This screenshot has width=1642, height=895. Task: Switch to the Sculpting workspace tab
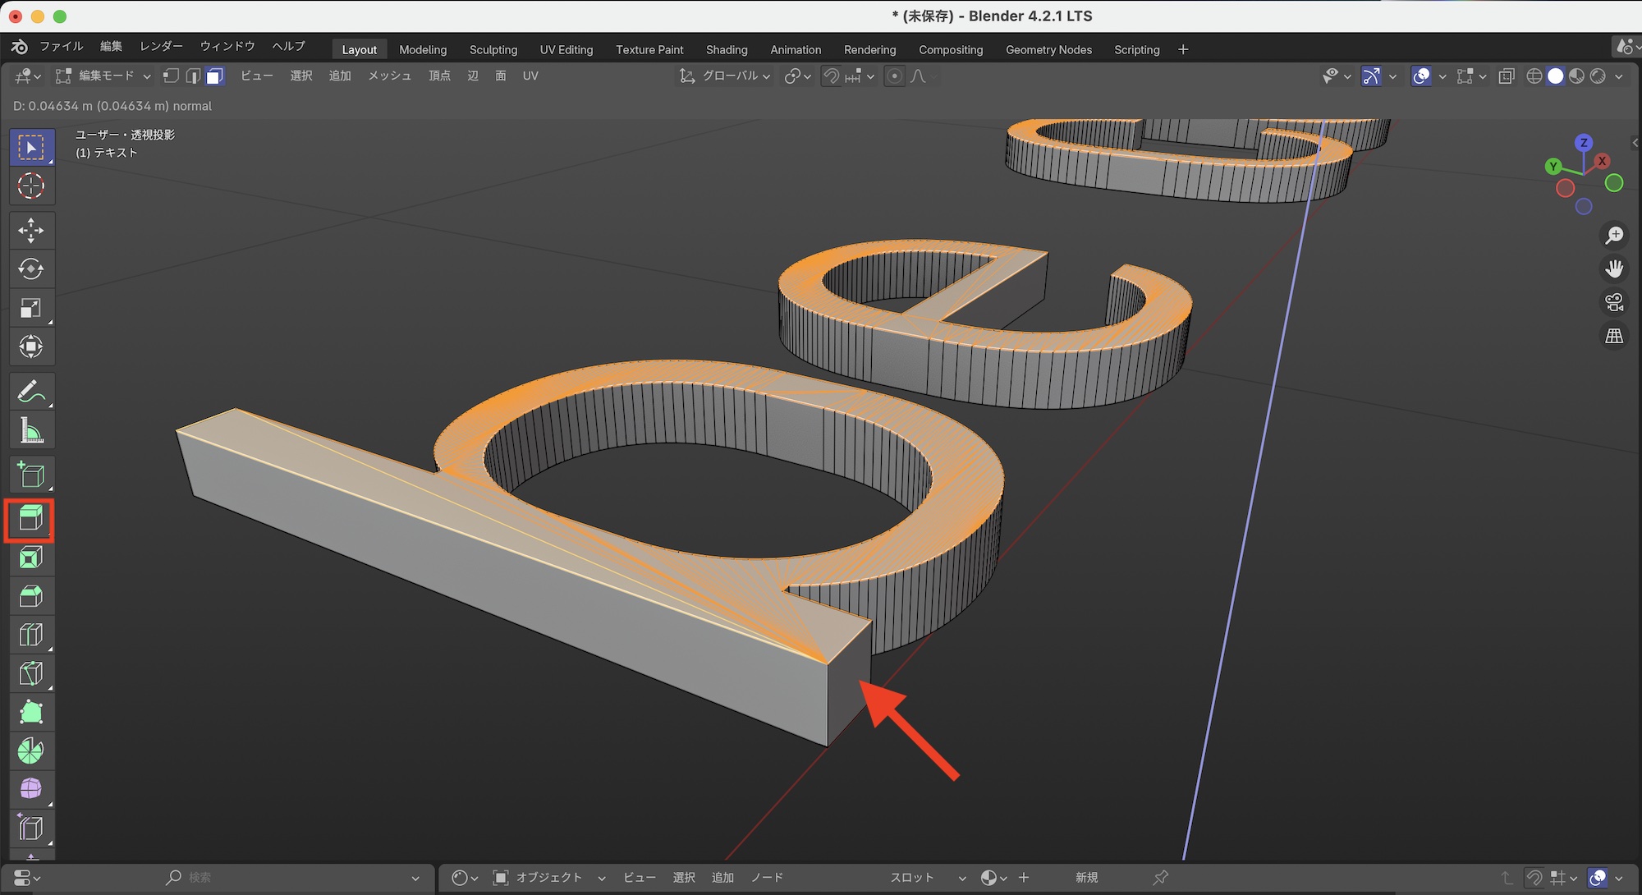(493, 50)
